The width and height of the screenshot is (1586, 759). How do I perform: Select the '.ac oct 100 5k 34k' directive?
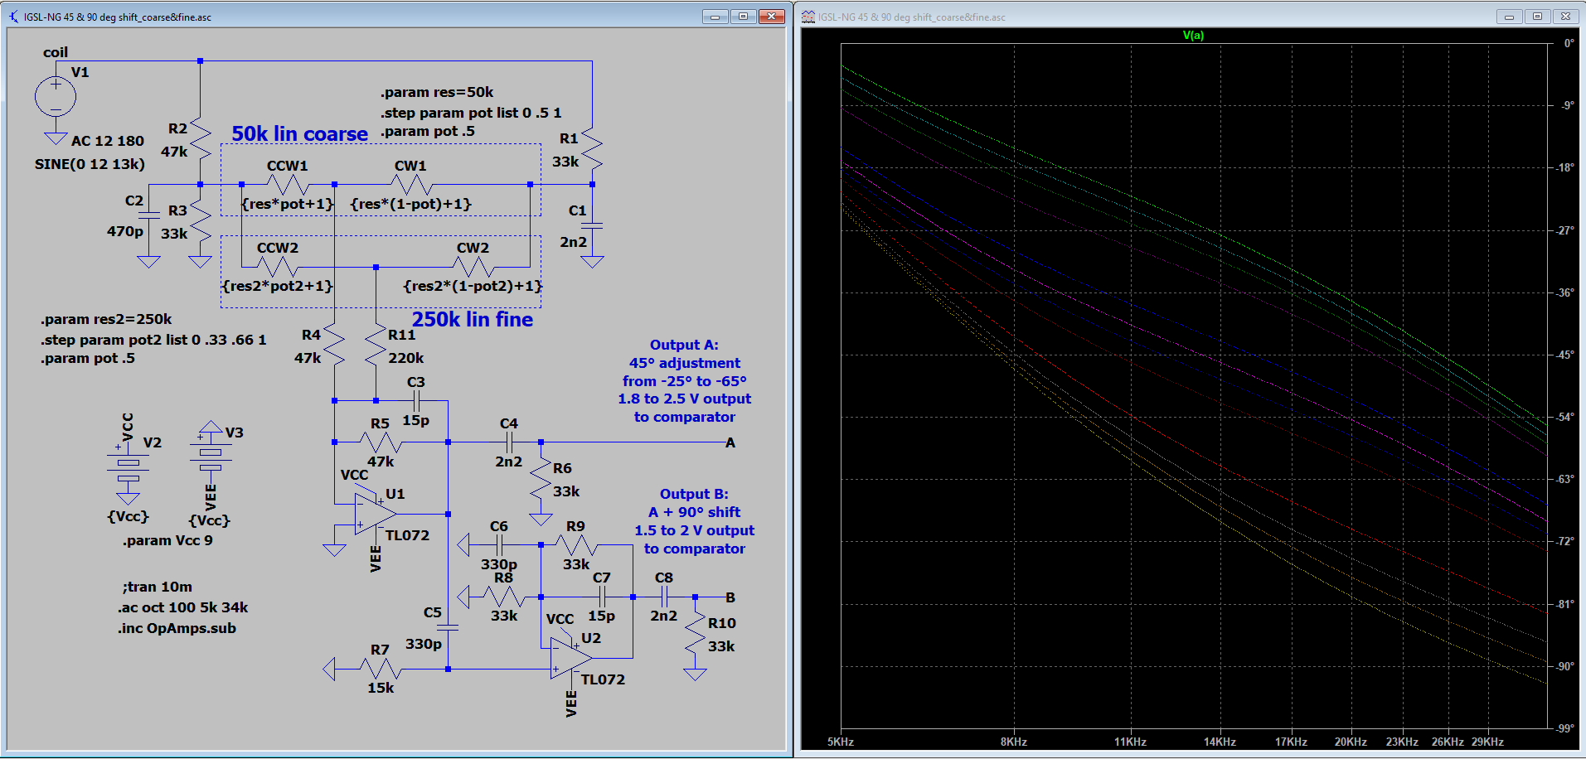click(x=182, y=607)
